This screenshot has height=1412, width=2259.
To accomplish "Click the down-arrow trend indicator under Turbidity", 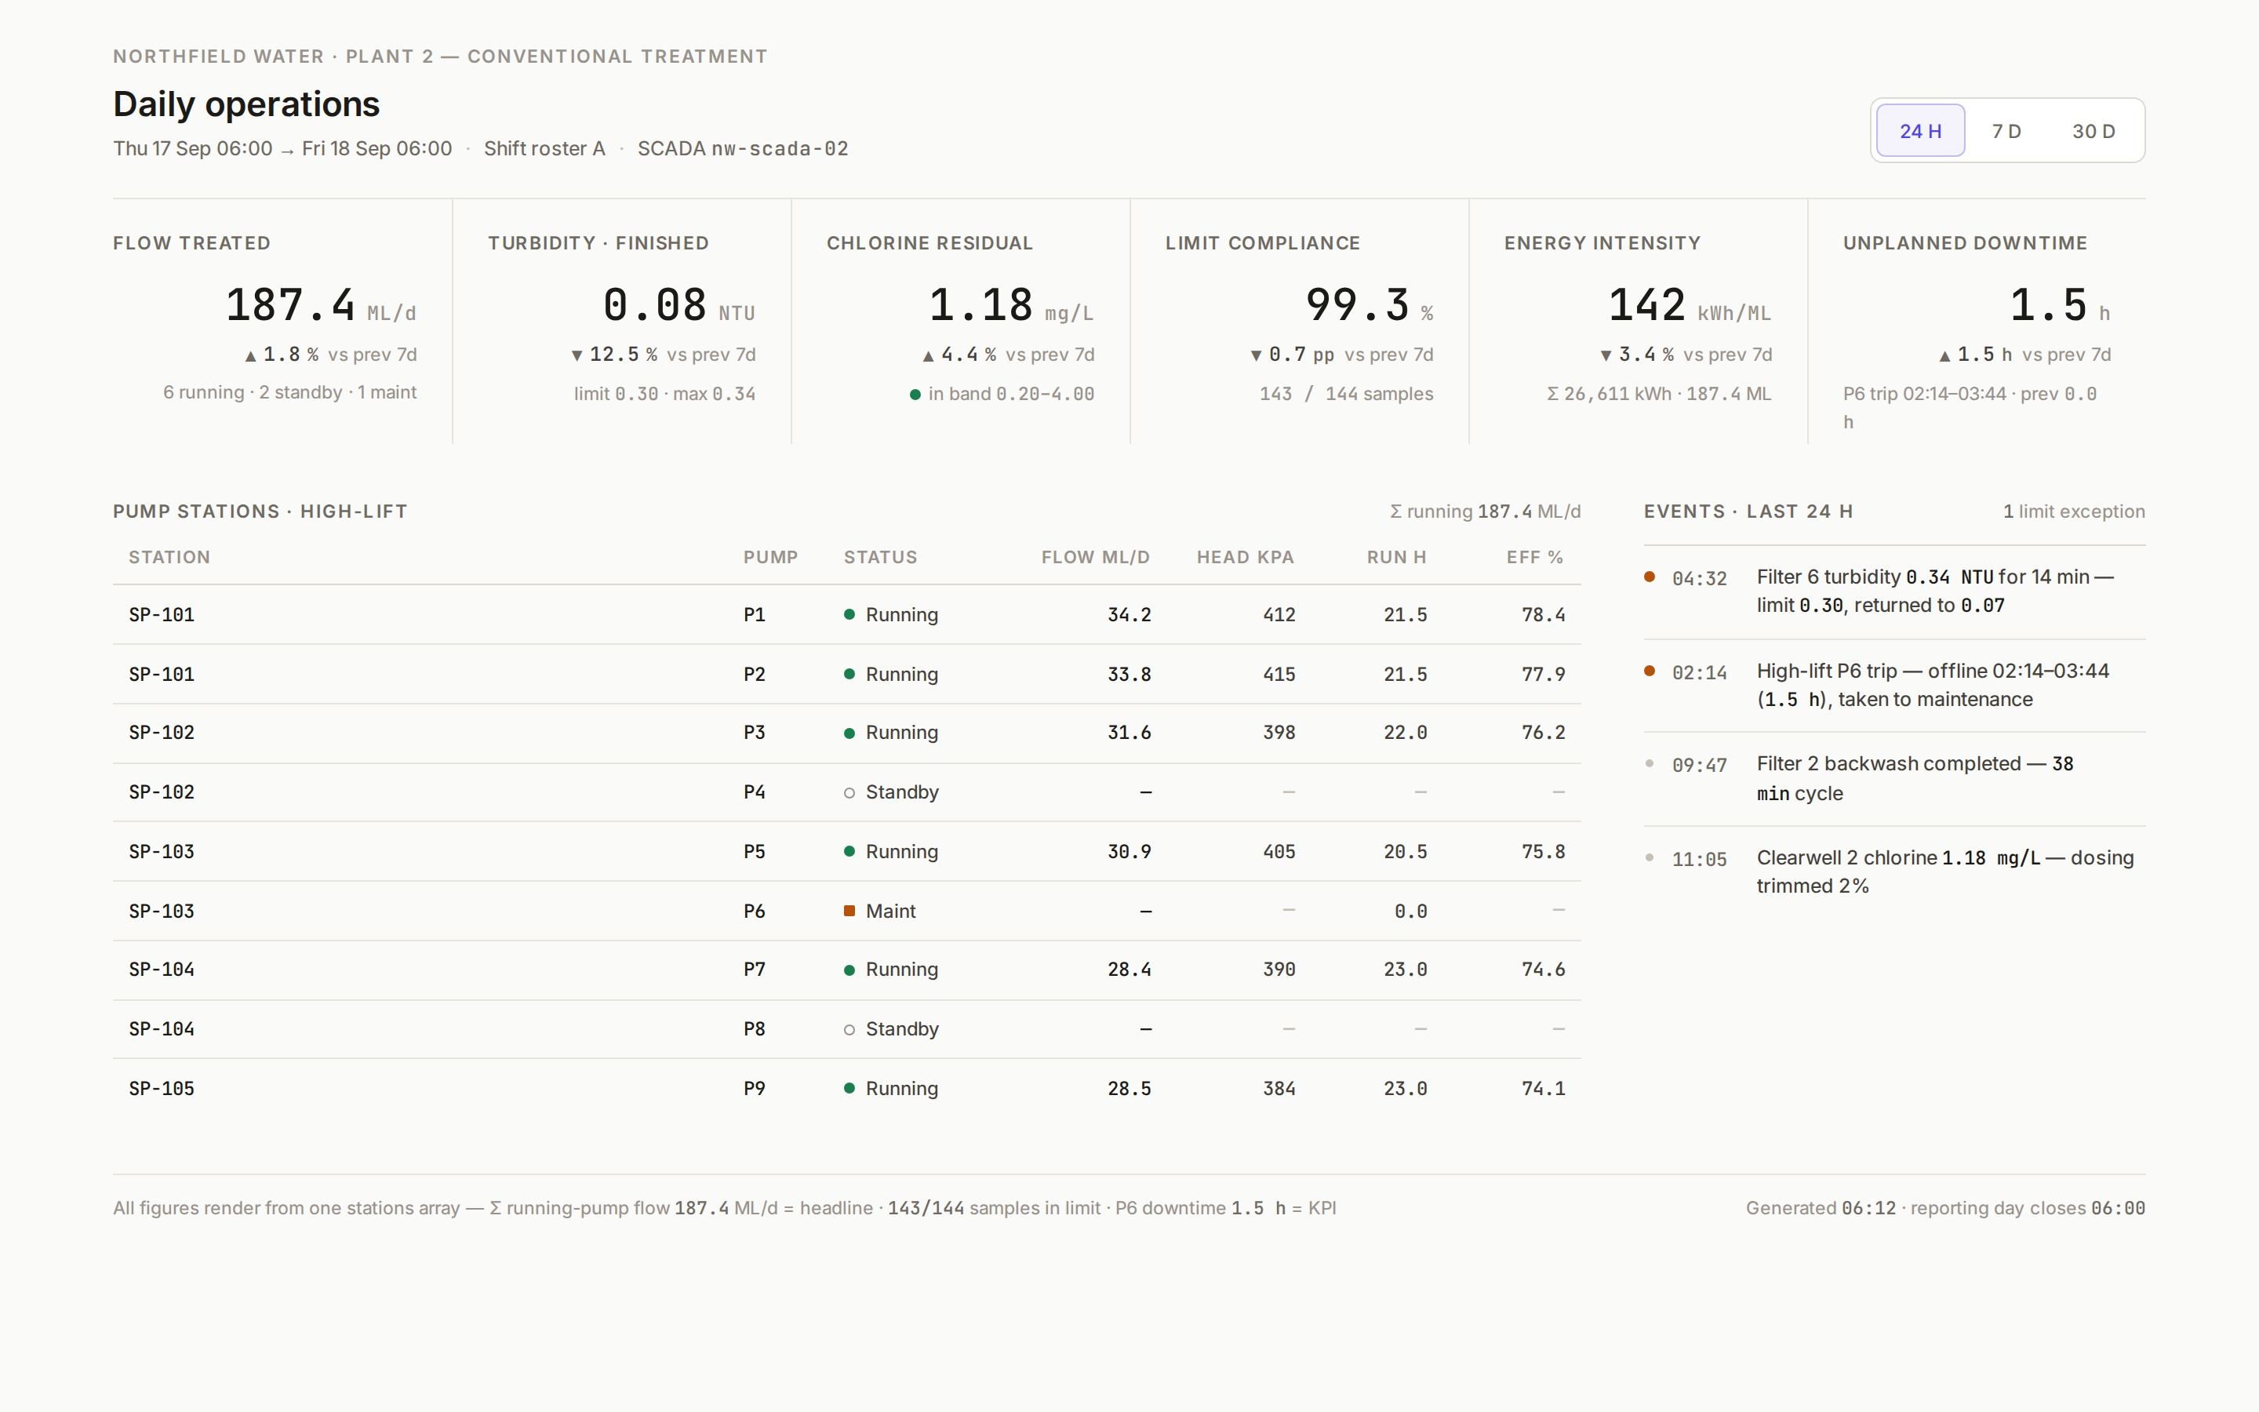I will [x=577, y=356].
